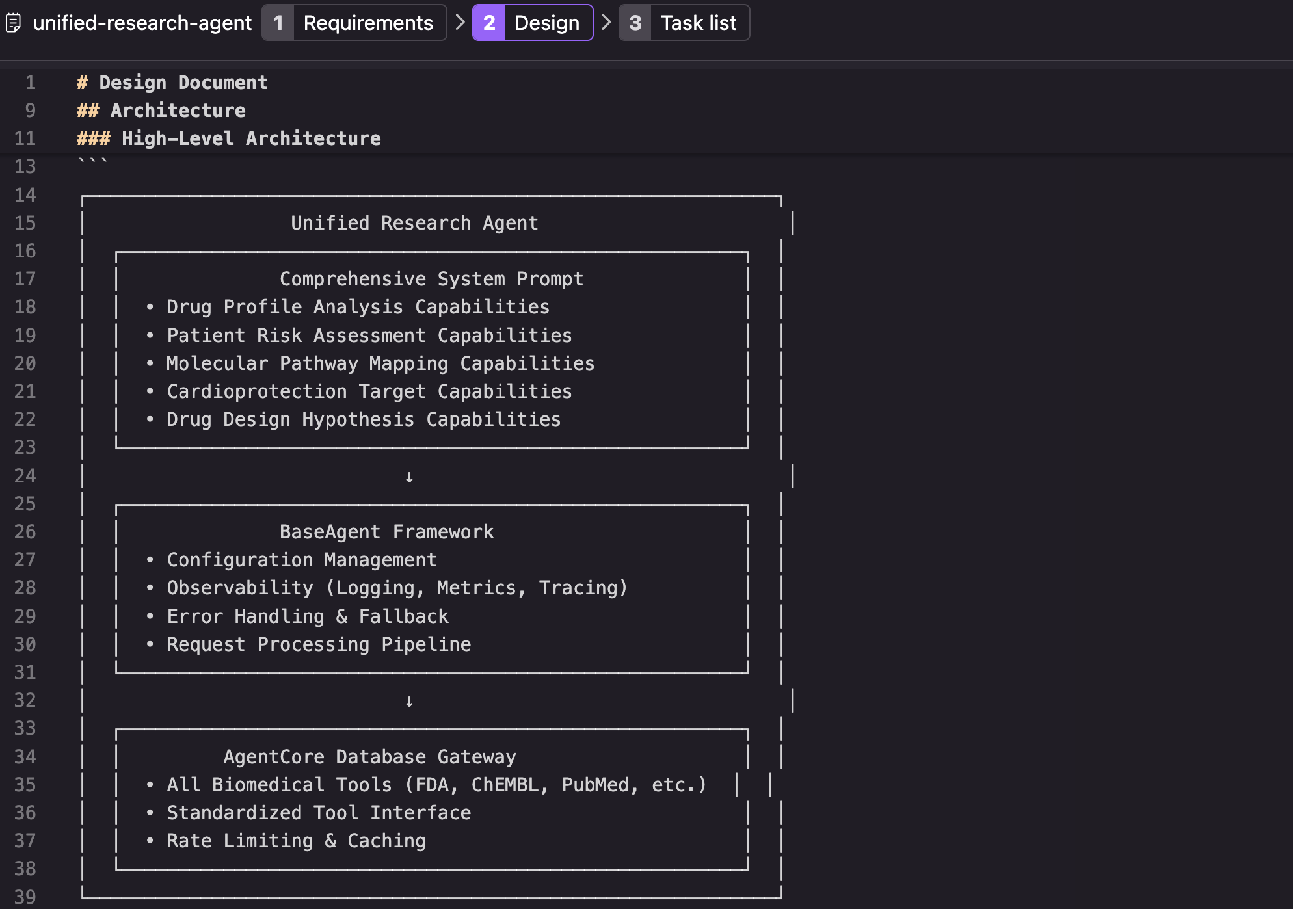1293x909 pixels.
Task: Switch to the Task list tab
Action: (698, 23)
